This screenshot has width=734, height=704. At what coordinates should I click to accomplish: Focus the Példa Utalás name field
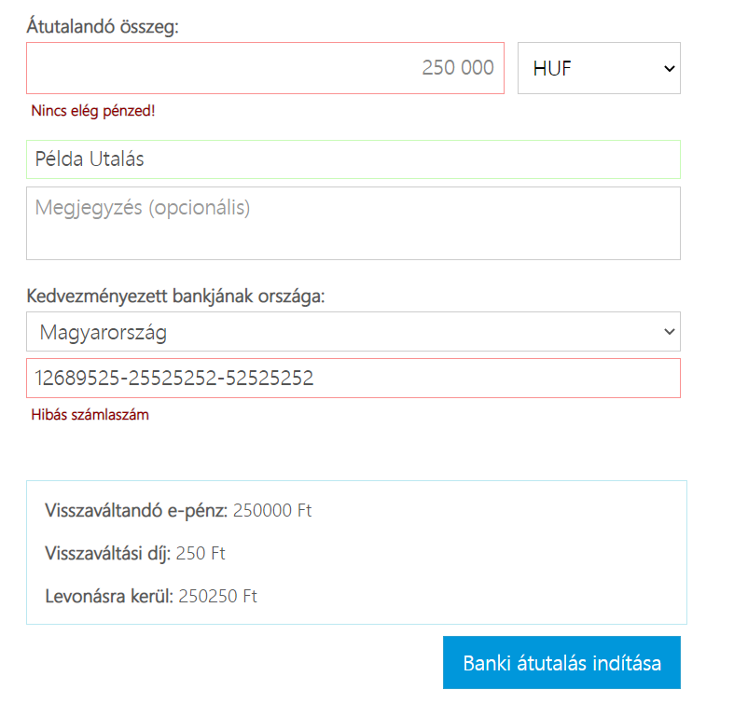click(353, 159)
